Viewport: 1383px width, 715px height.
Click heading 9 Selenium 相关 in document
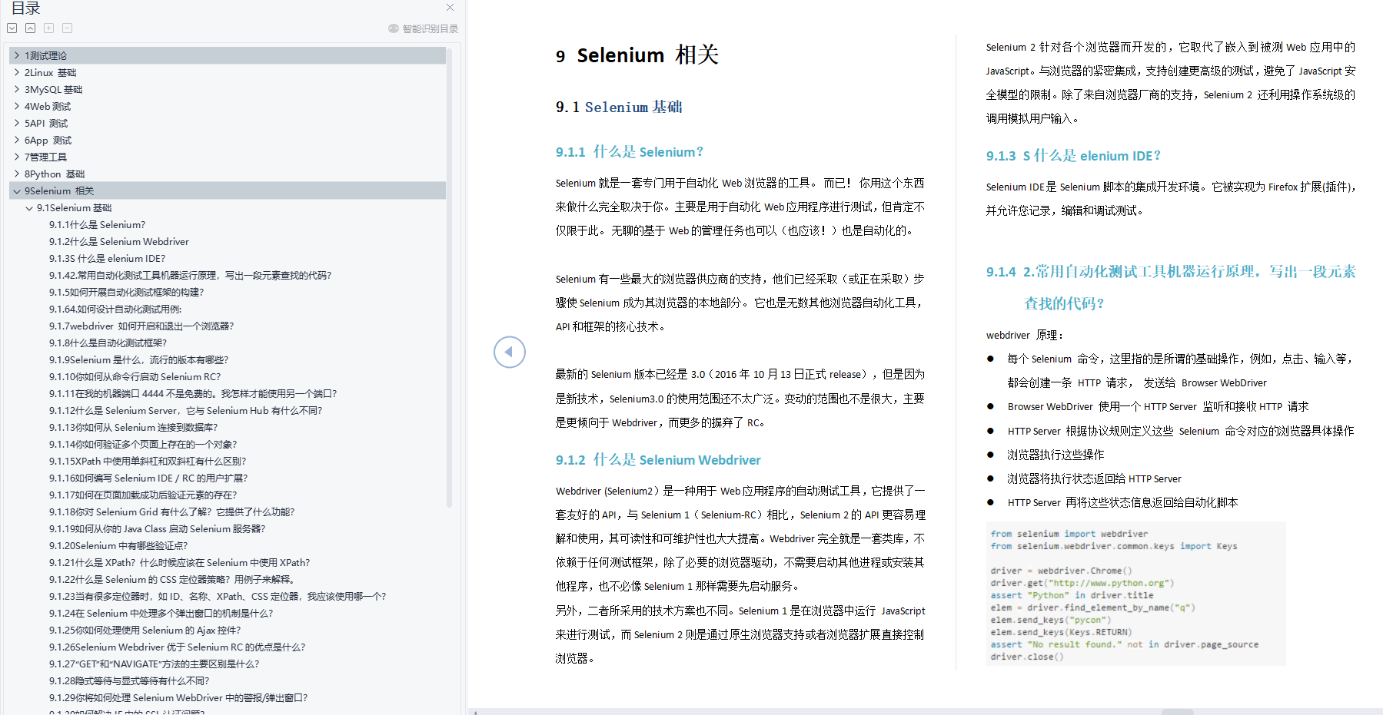click(x=637, y=55)
